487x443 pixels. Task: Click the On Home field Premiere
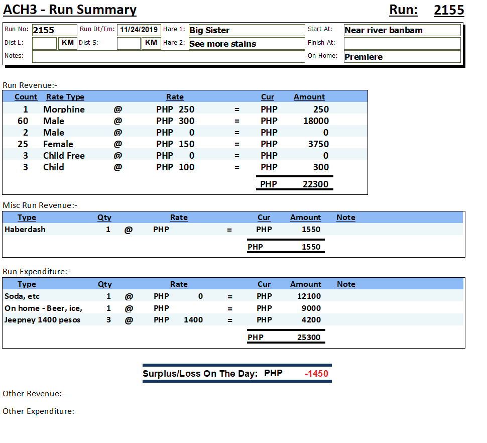point(402,57)
